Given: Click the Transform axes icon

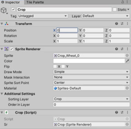Looking at the screenshot, I should (6, 24).
